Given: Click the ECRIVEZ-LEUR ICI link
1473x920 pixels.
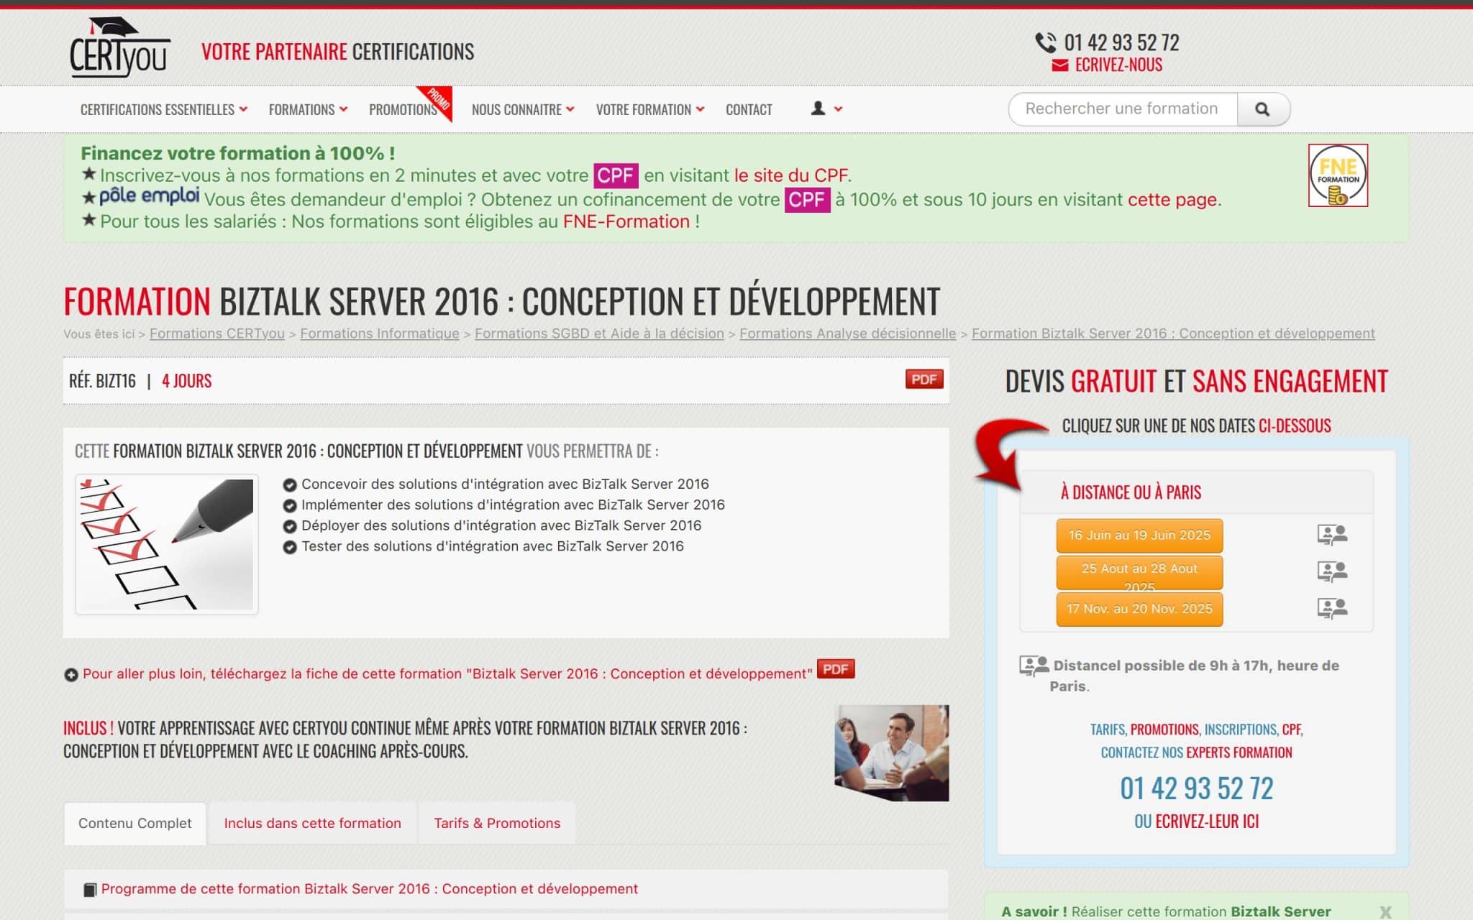Looking at the screenshot, I should coord(1207,822).
